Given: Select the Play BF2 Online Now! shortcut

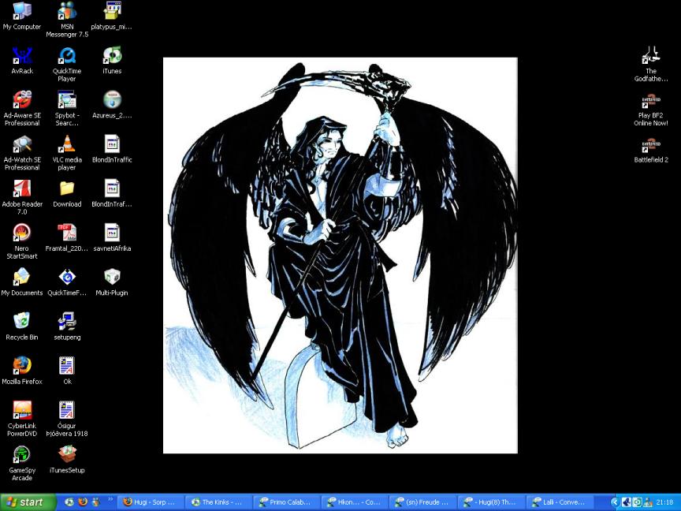Looking at the screenshot, I should click(650, 109).
